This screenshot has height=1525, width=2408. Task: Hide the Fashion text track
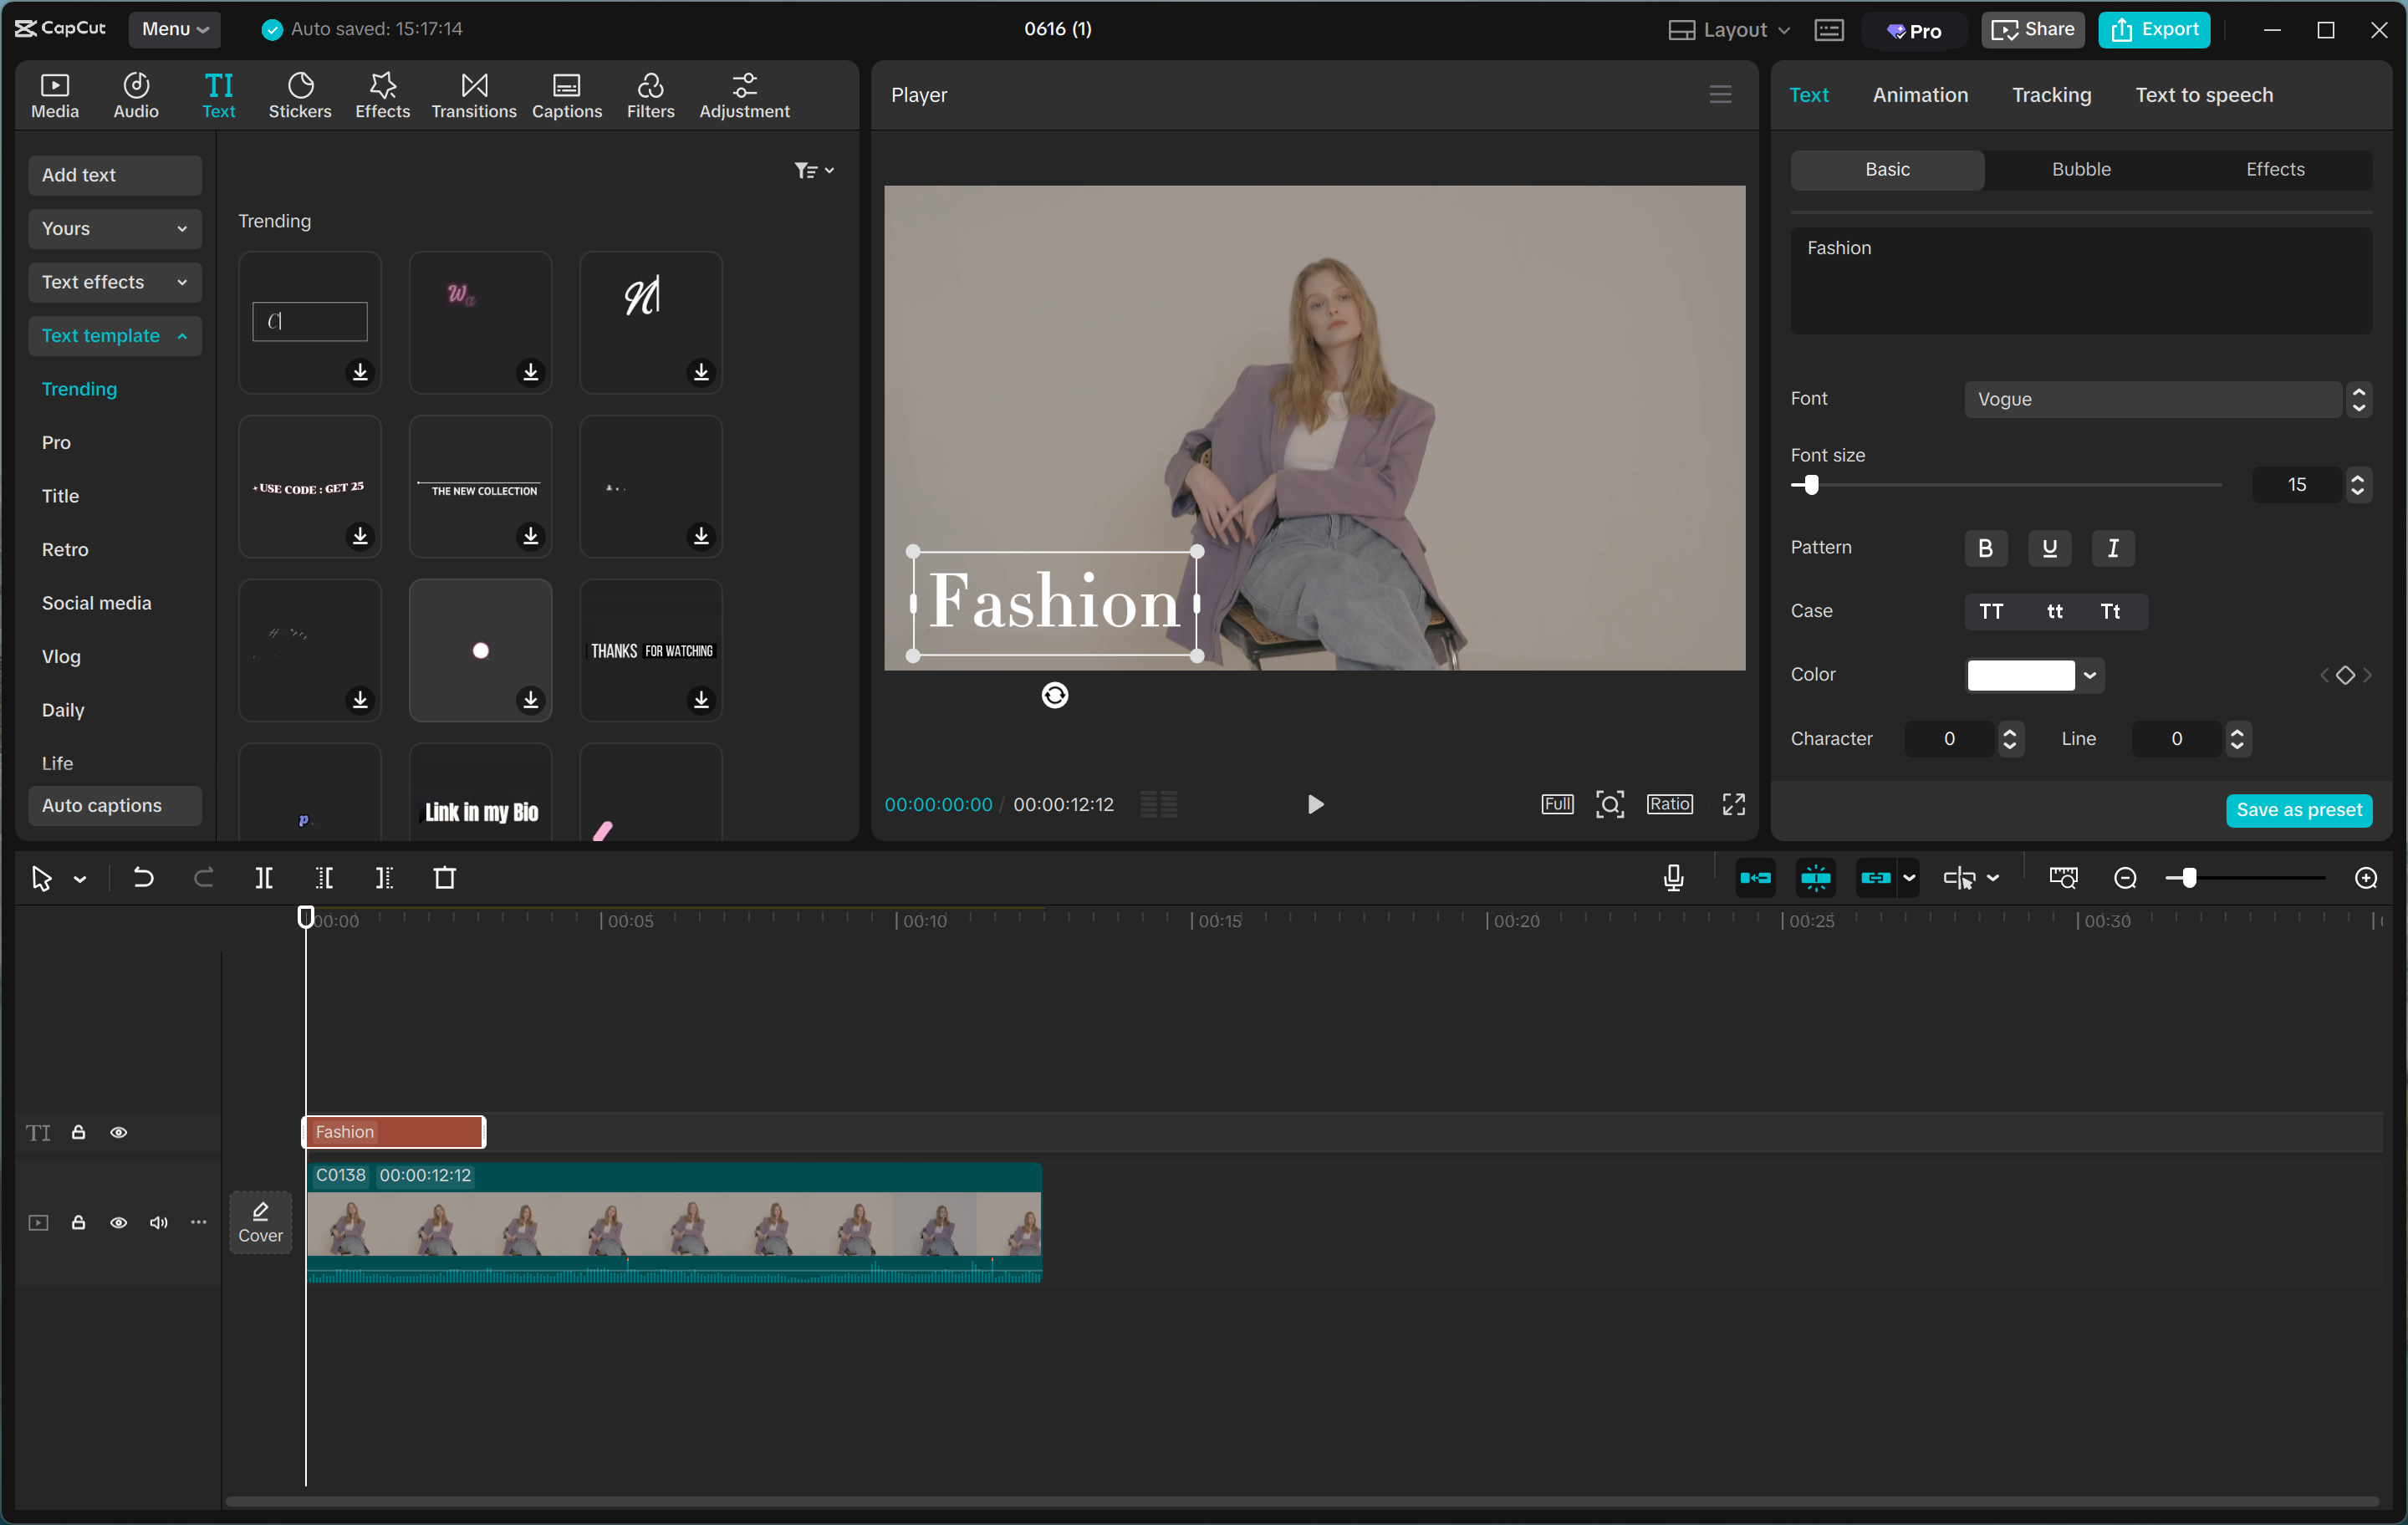(x=119, y=1132)
